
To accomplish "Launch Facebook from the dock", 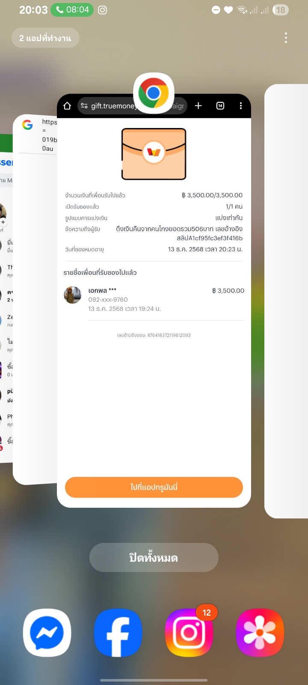I will coord(118,632).
